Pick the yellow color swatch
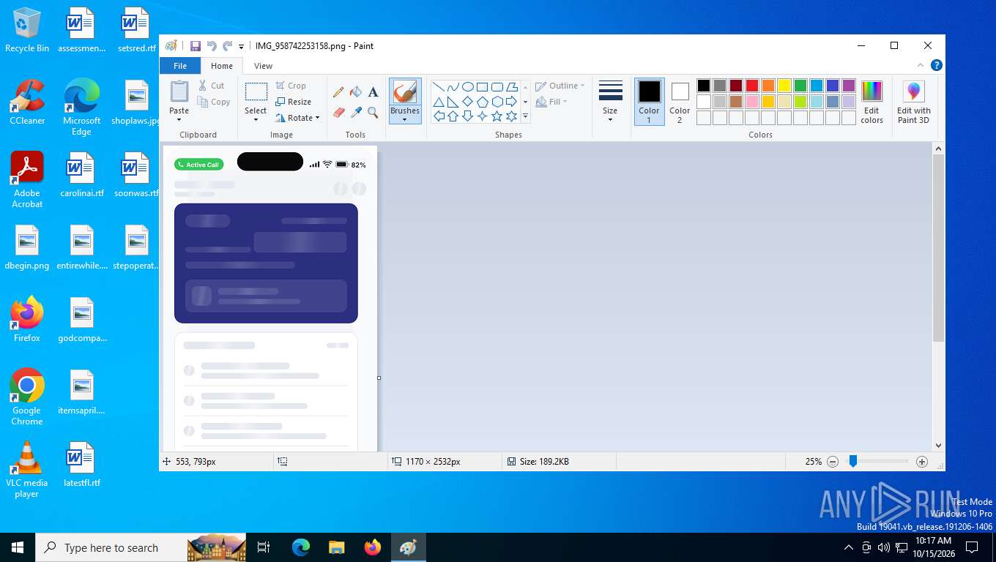This screenshot has width=996, height=562. coord(784,86)
